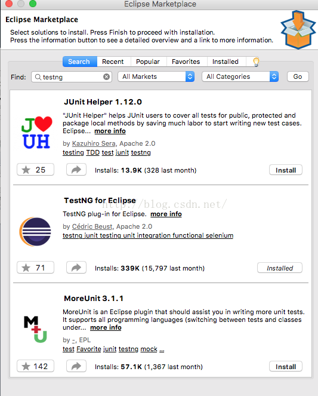The height and width of the screenshot is (396, 318).
Task: Open more info for JUnit Helper
Action: coord(110,131)
